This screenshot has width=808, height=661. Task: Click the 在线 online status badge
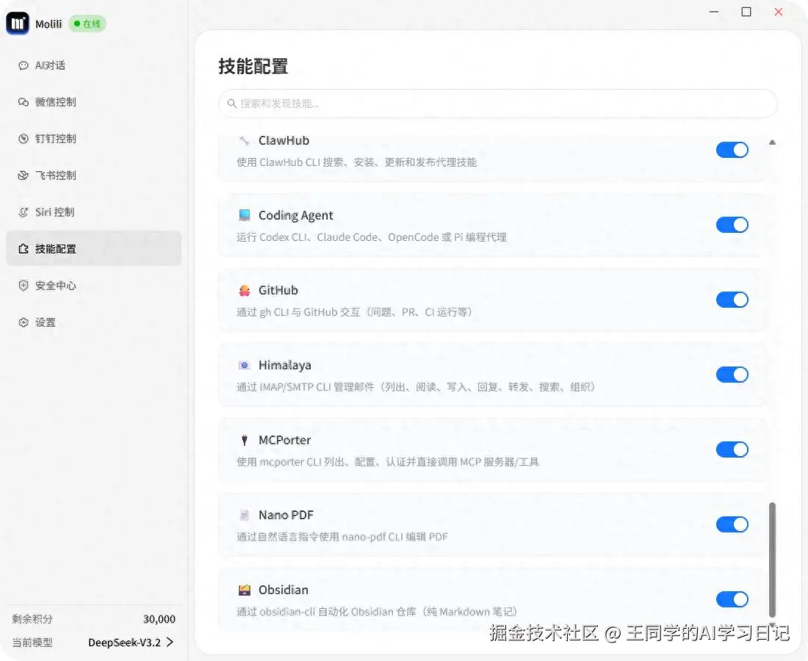pos(87,24)
